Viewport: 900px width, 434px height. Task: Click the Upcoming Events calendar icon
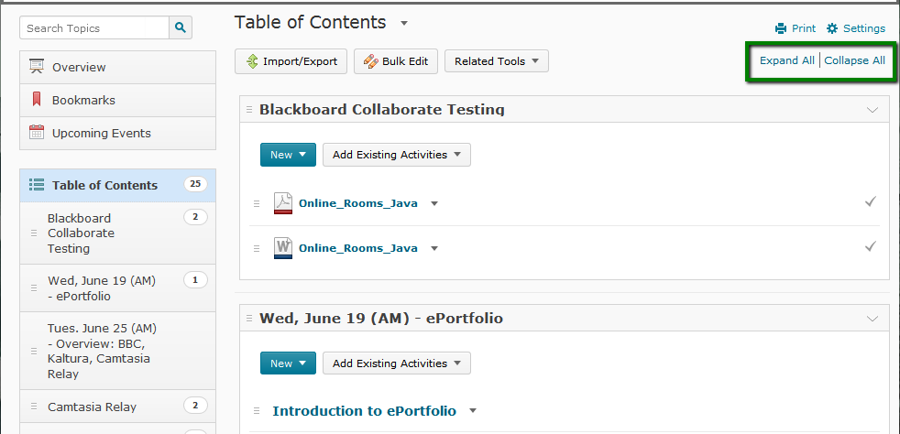tap(37, 133)
